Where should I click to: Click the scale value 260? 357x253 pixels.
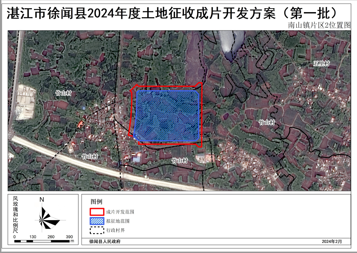[x=51, y=237]
